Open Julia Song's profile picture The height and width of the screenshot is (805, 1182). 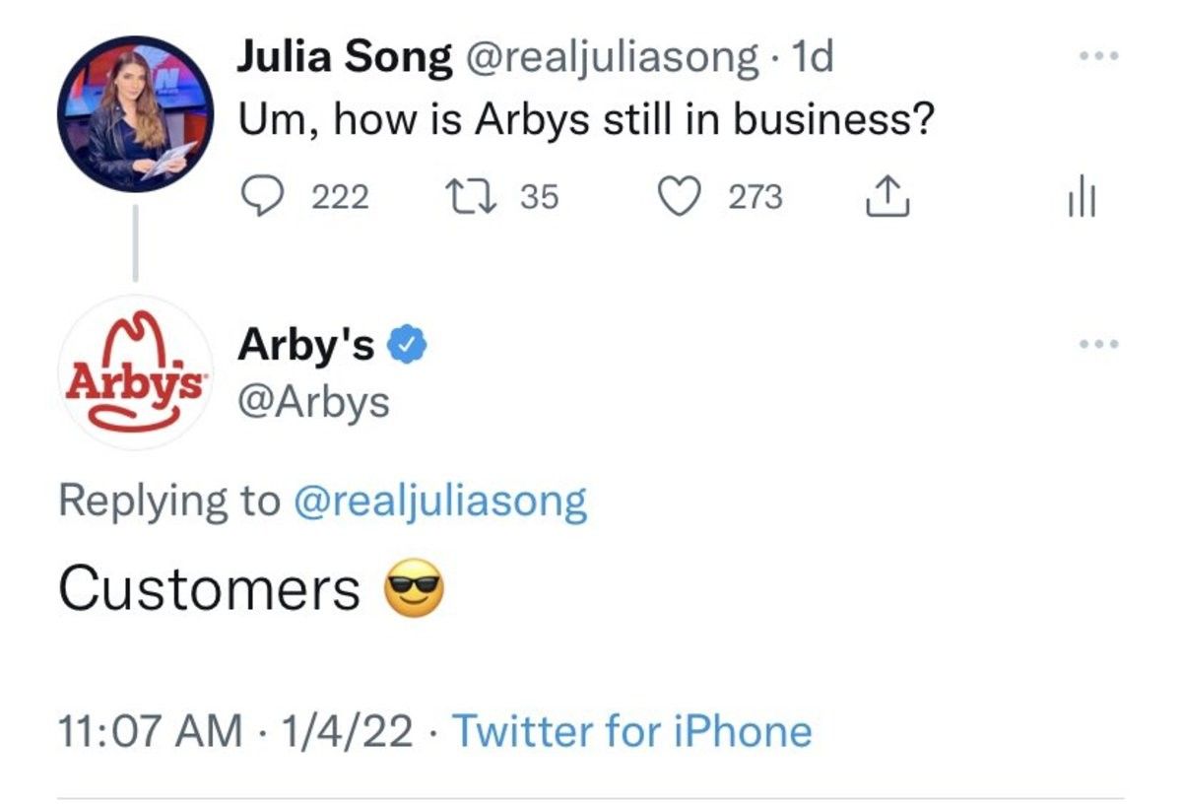[135, 113]
